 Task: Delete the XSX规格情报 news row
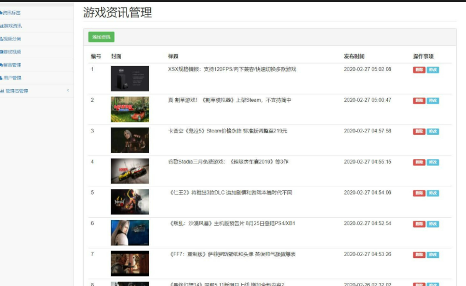click(419, 70)
